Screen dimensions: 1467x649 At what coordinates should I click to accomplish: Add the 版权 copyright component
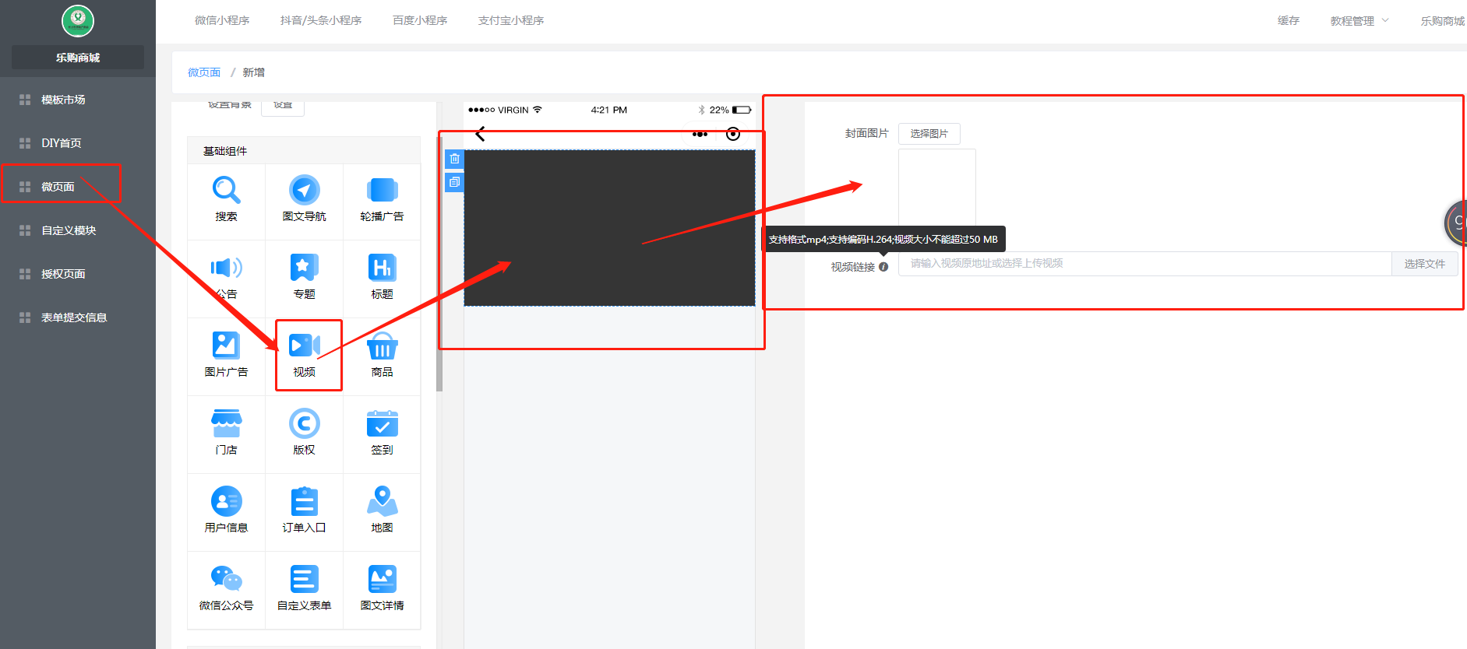click(x=304, y=434)
